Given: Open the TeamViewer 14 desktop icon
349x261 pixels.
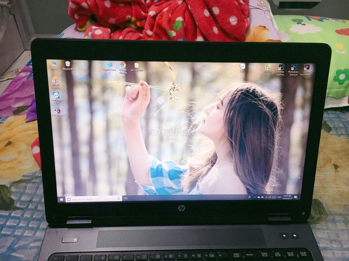Looking at the screenshot, I should click(x=57, y=98).
